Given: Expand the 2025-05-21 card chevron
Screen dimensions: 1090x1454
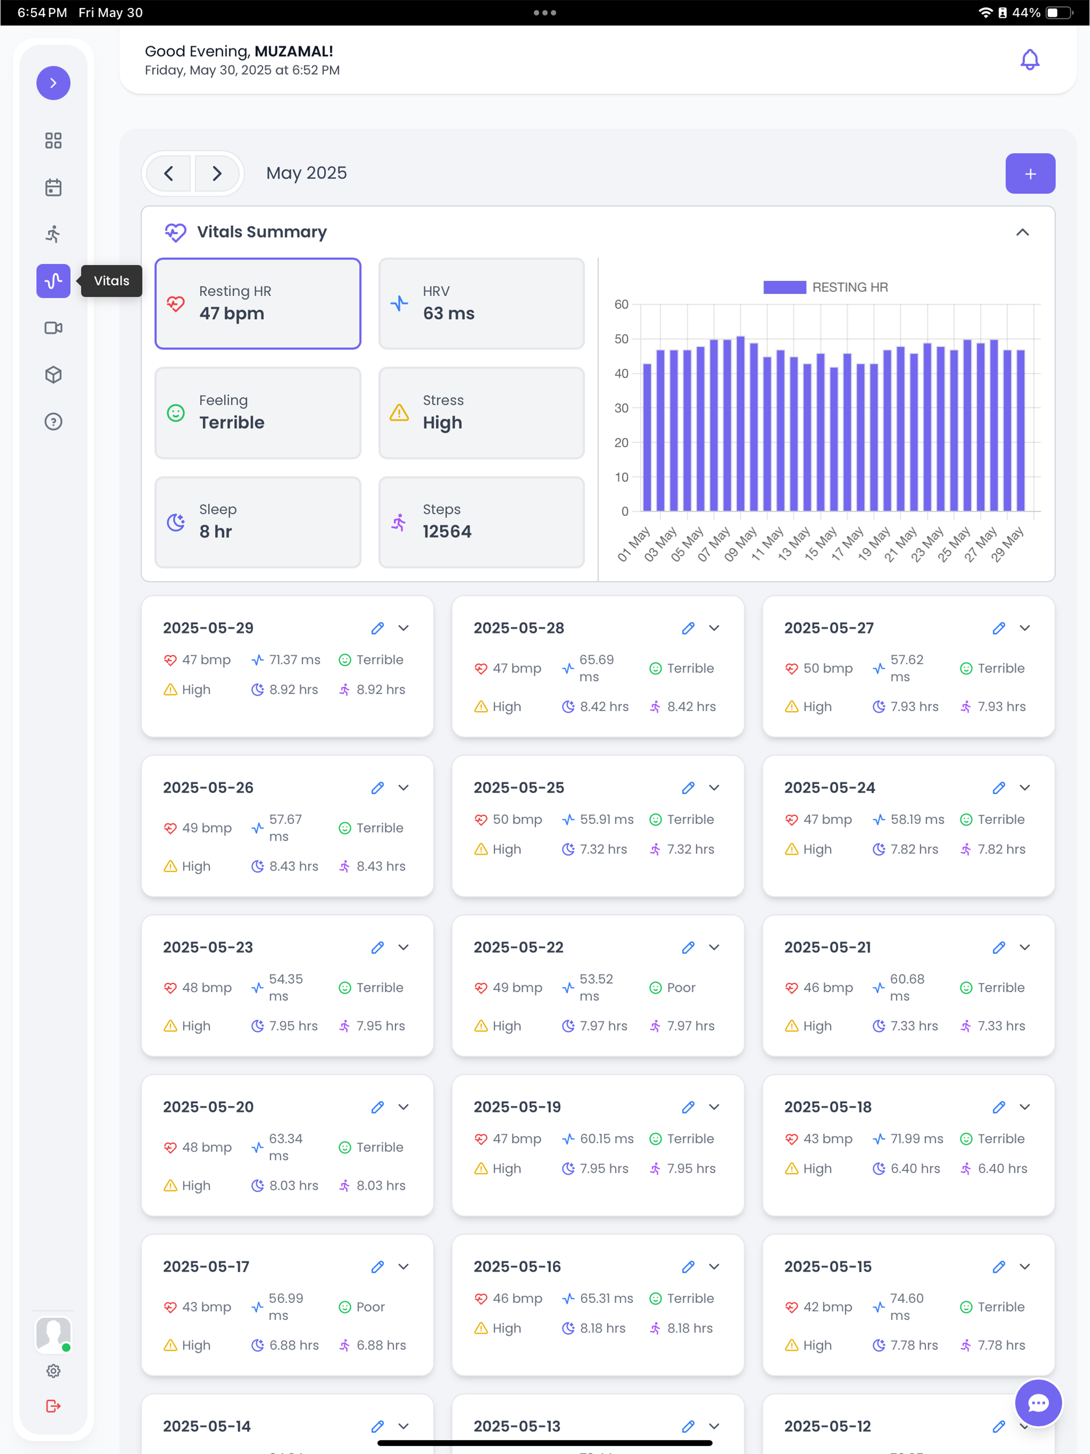Looking at the screenshot, I should (x=1025, y=947).
